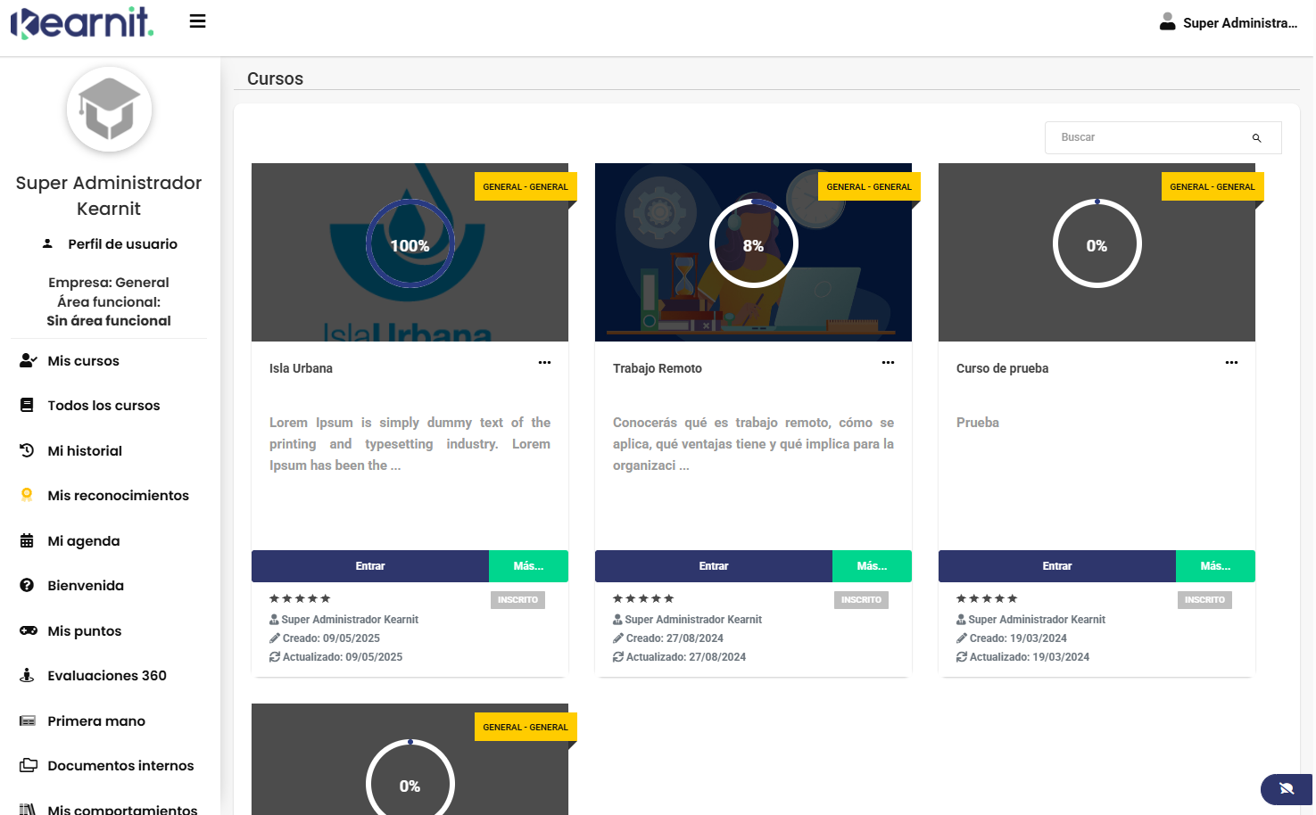Click author Super Administrador Kearnit under Isla Urbana
1316x815 pixels.
350,619
